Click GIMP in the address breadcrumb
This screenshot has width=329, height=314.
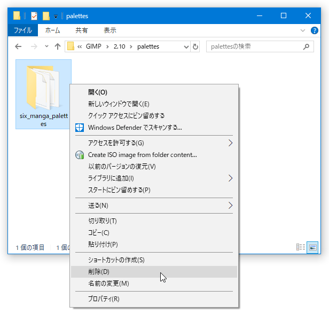click(93, 46)
